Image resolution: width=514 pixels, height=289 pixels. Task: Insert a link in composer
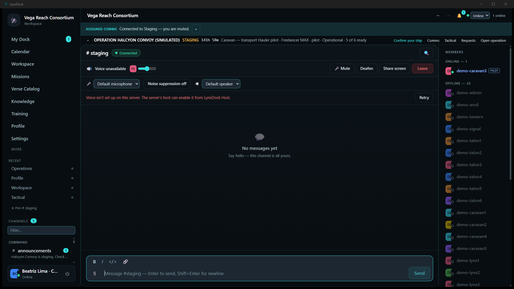coord(125,262)
